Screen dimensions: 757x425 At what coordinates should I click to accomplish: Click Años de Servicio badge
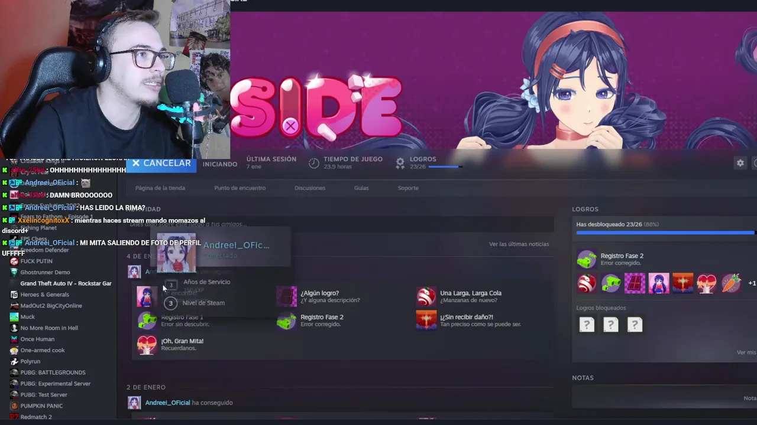[171, 285]
